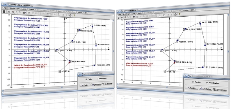Click the horizontal slider knob below left graph

coord(62,87)
